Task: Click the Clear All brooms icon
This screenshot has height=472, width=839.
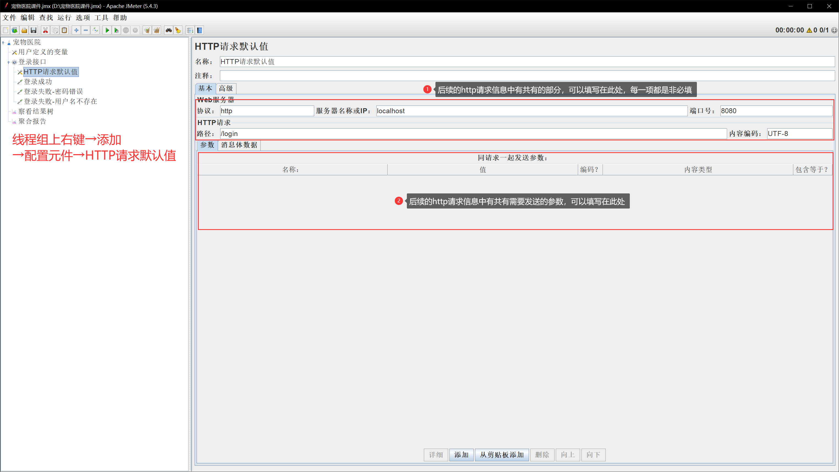Action: (x=157, y=30)
